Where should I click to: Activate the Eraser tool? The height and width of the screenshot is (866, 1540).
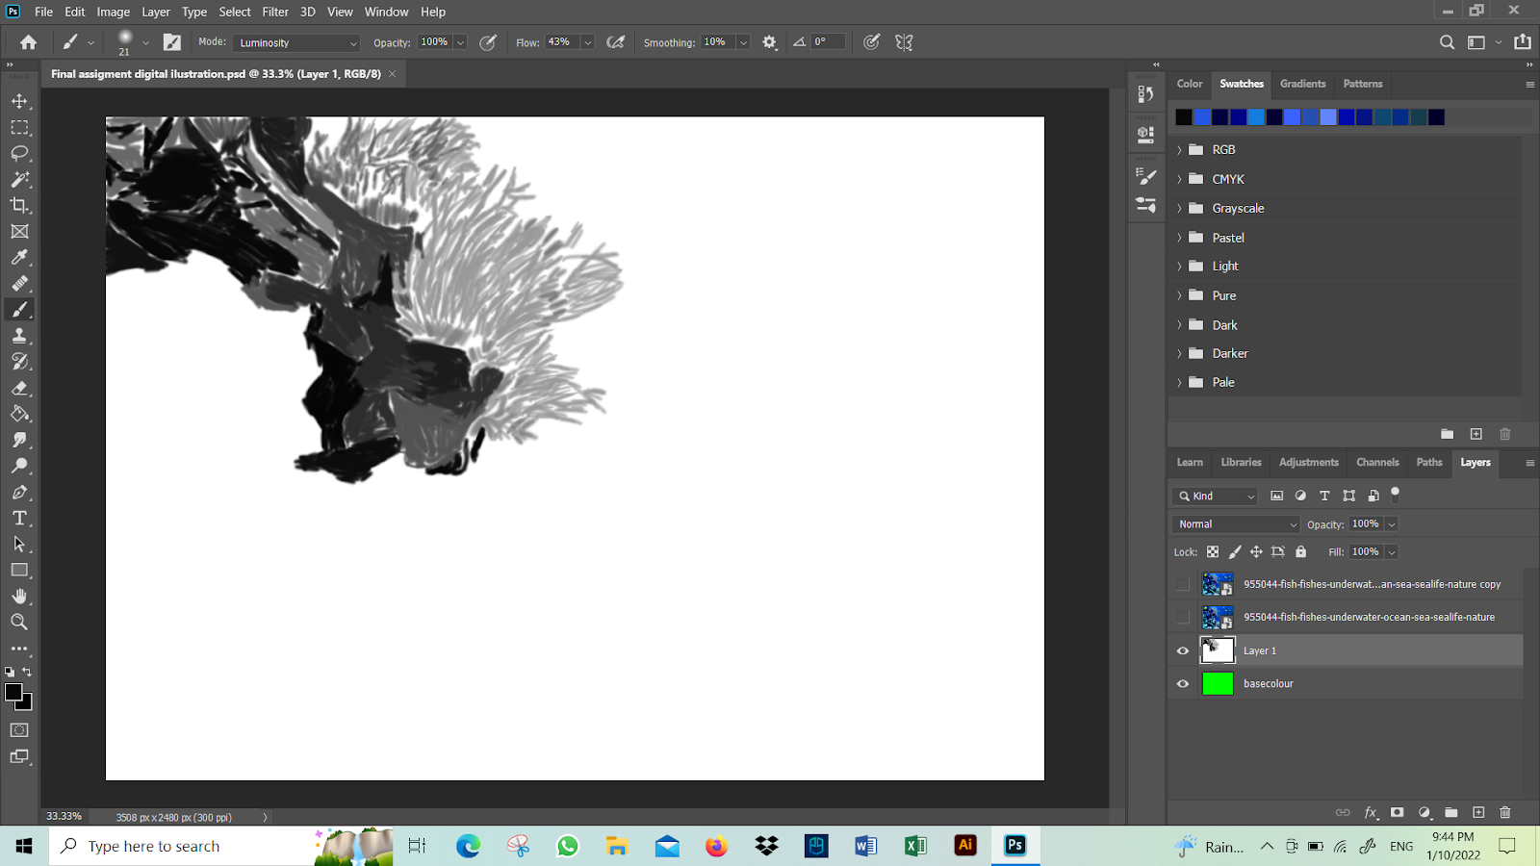pos(19,388)
